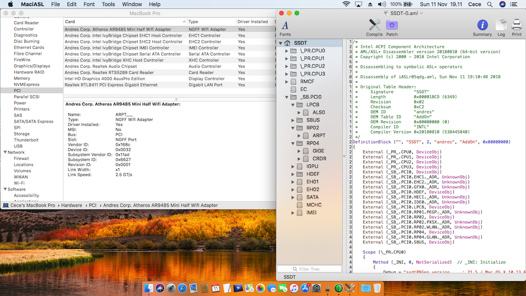Open the Fonts tool in MaciASL toolbar

tap(285, 28)
